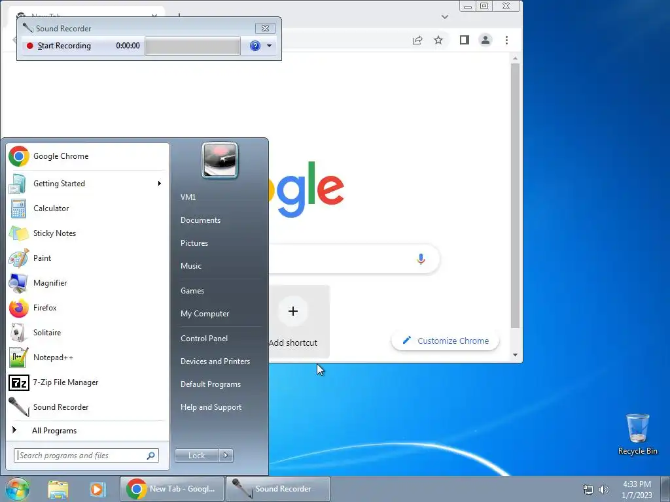670x502 pixels.
Task: Click Customize Chrome button
Action: coord(445,341)
